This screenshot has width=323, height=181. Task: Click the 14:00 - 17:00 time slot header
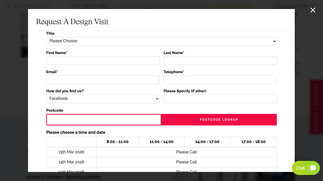click(x=207, y=142)
